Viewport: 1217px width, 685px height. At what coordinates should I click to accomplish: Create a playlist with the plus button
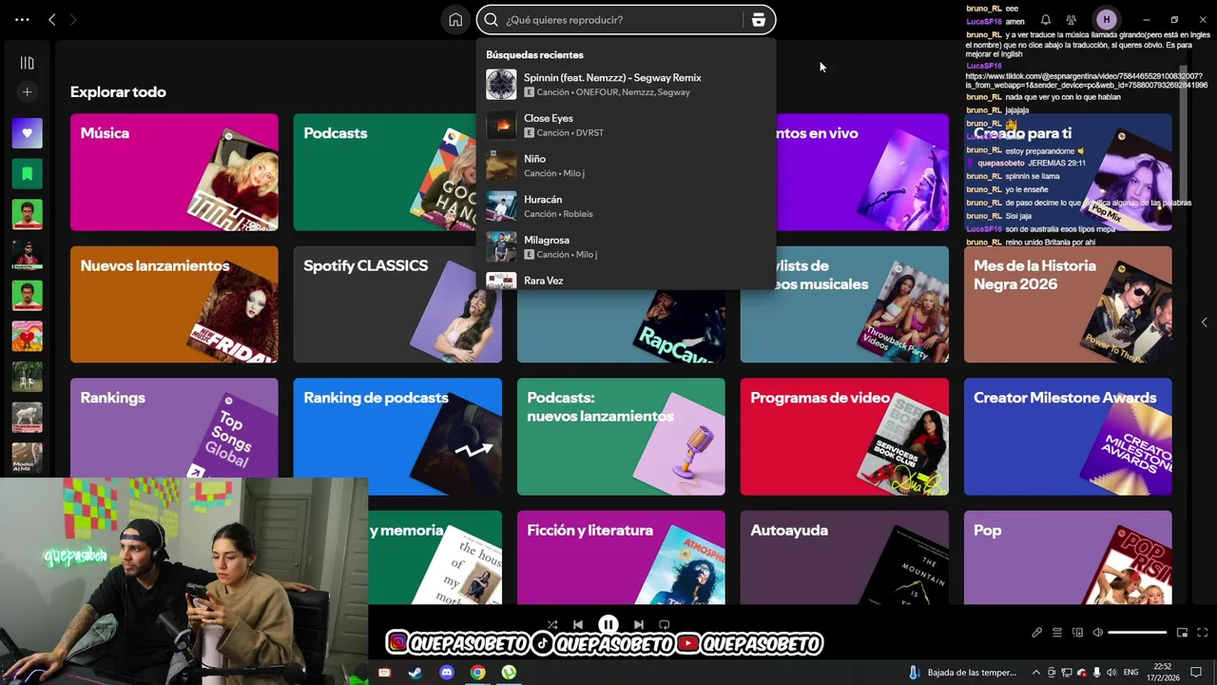click(27, 92)
